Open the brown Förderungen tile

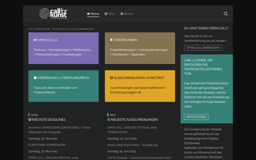point(140,48)
